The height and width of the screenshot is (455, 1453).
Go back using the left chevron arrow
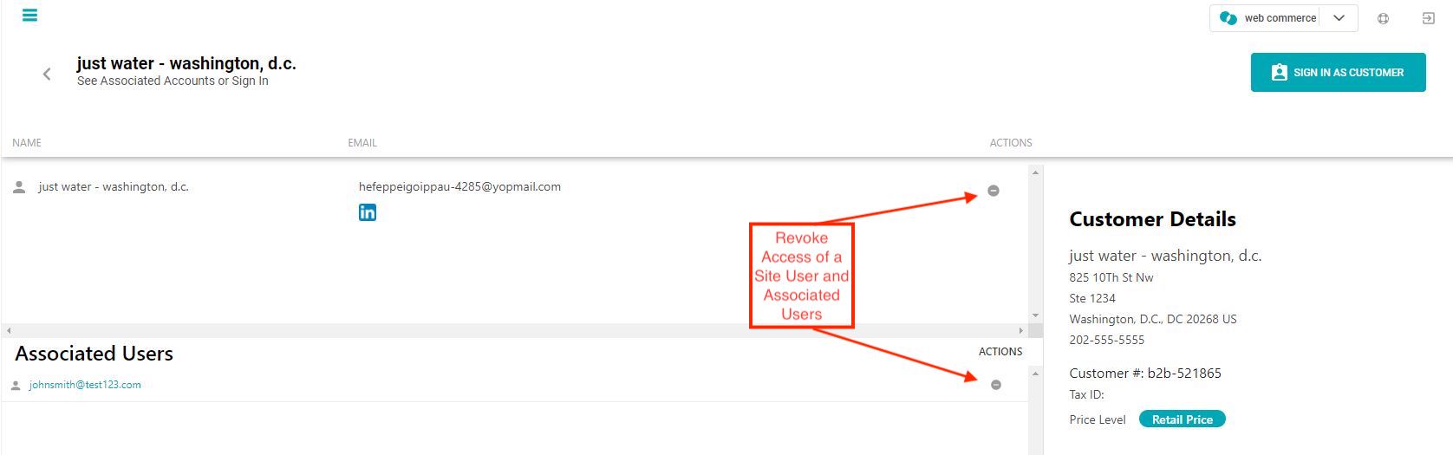pyautogui.click(x=47, y=74)
